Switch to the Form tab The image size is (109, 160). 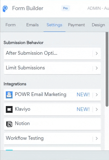(10, 25)
